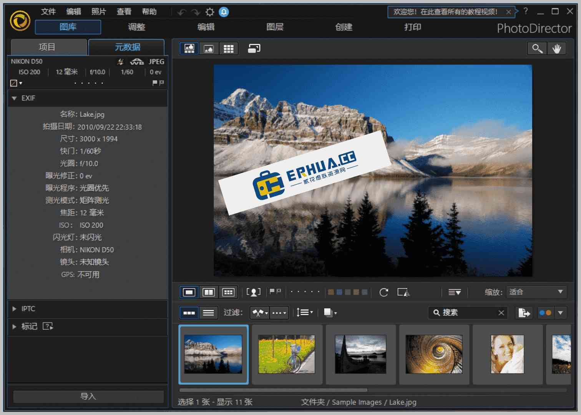Switch to viewer-only display mode
The image size is (581, 415).
pos(209,48)
